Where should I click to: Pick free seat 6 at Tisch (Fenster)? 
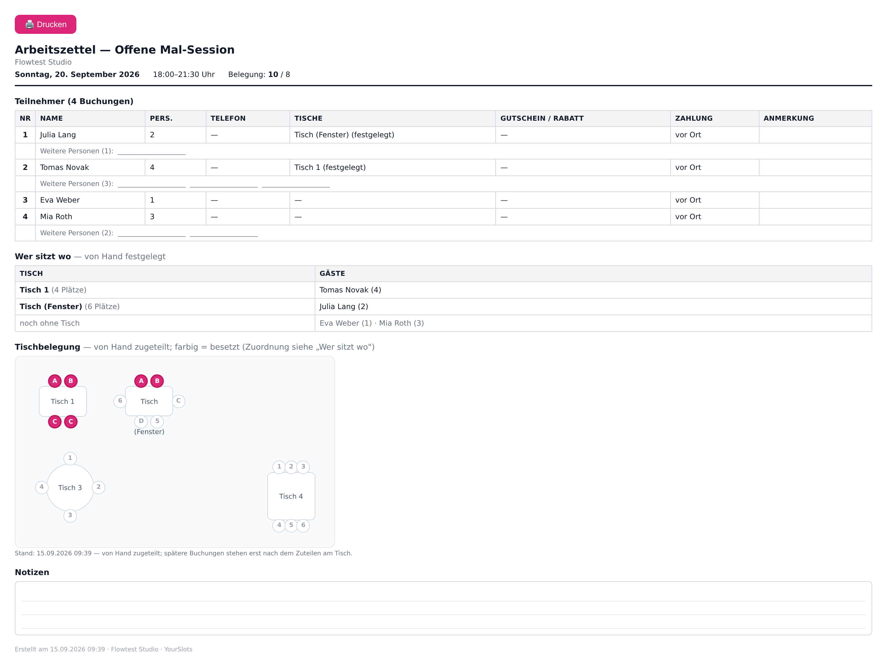120,401
